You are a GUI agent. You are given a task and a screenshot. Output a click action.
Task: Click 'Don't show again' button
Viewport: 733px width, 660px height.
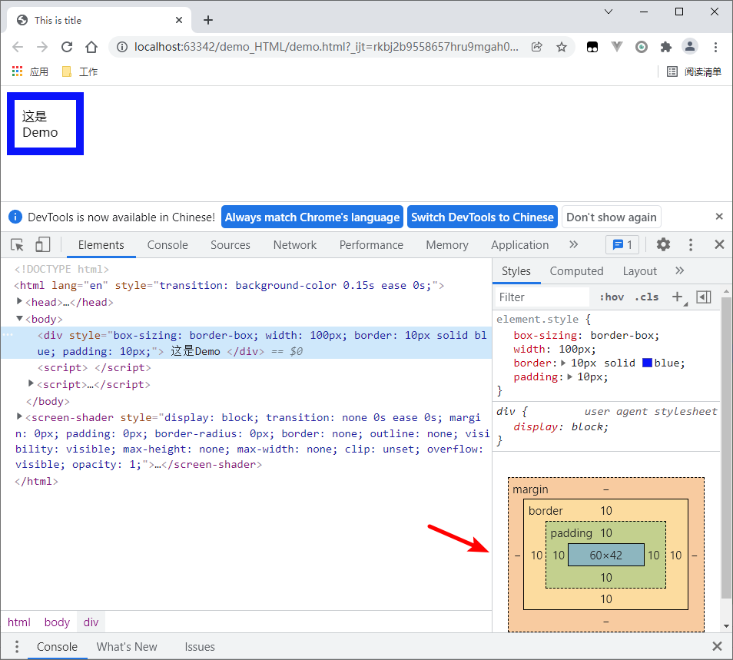coord(612,217)
